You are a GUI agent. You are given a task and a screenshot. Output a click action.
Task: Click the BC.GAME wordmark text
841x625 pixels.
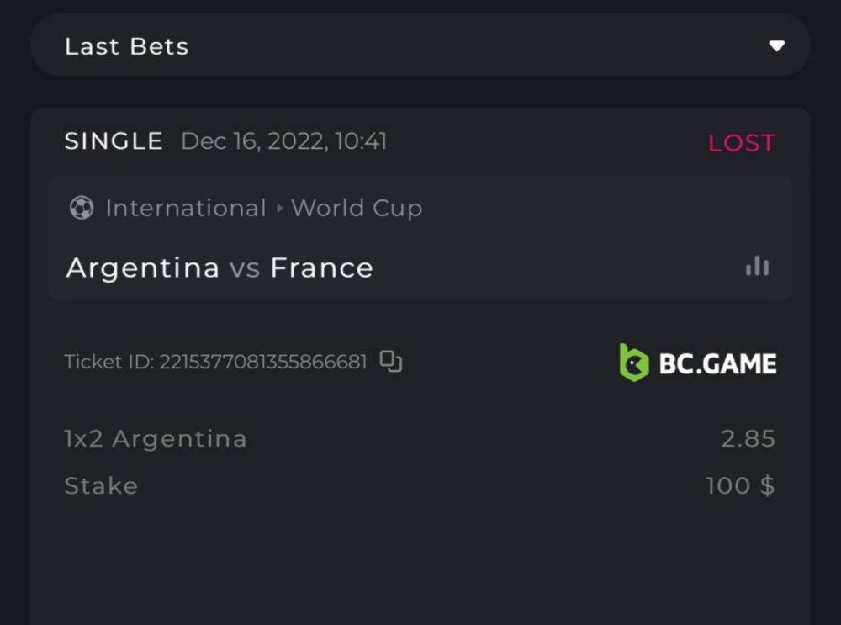pos(717,363)
